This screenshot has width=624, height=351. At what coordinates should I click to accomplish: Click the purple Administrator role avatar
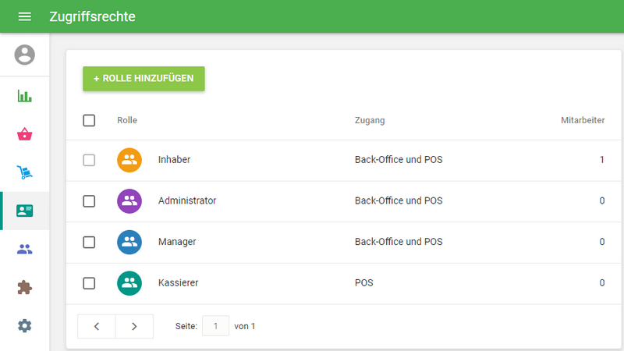coord(129,201)
